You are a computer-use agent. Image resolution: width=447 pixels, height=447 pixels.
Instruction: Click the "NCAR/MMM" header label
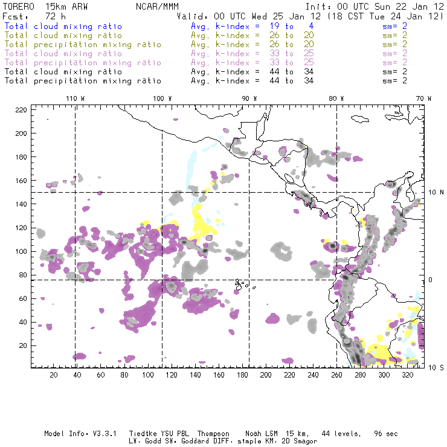point(157,7)
